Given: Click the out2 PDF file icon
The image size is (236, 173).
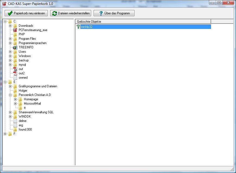Looking at the screenshot, I should click(x=15, y=73).
